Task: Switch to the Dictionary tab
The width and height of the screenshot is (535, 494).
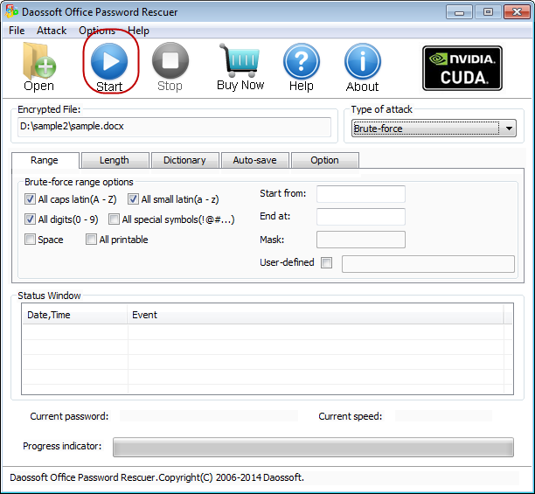Action: [x=184, y=160]
